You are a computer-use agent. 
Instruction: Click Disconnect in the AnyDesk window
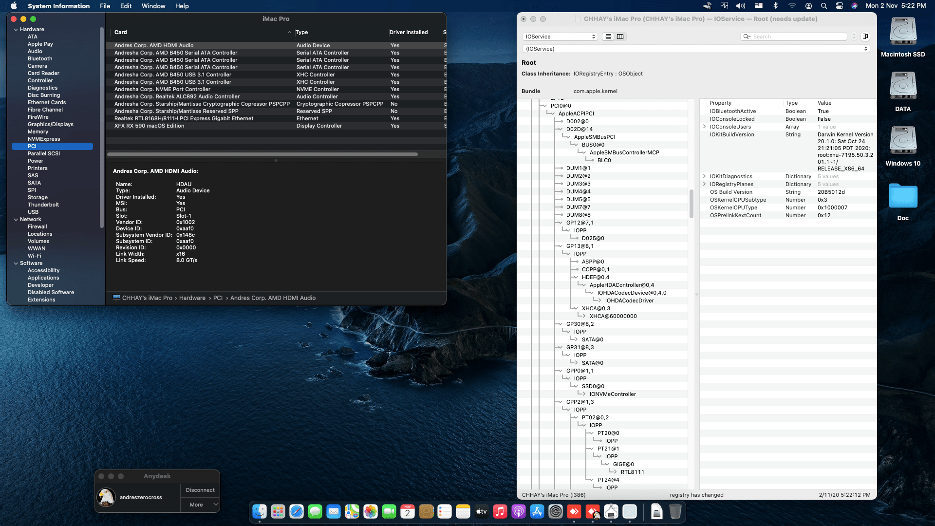pyautogui.click(x=199, y=490)
